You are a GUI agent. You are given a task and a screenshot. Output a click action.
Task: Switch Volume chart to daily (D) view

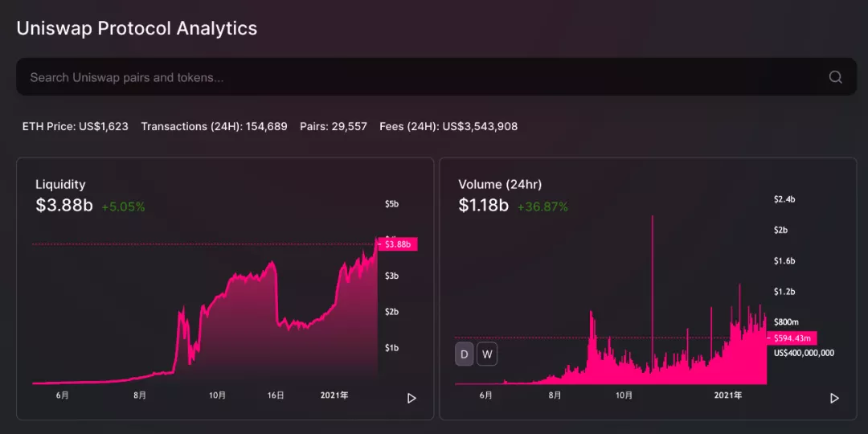465,354
